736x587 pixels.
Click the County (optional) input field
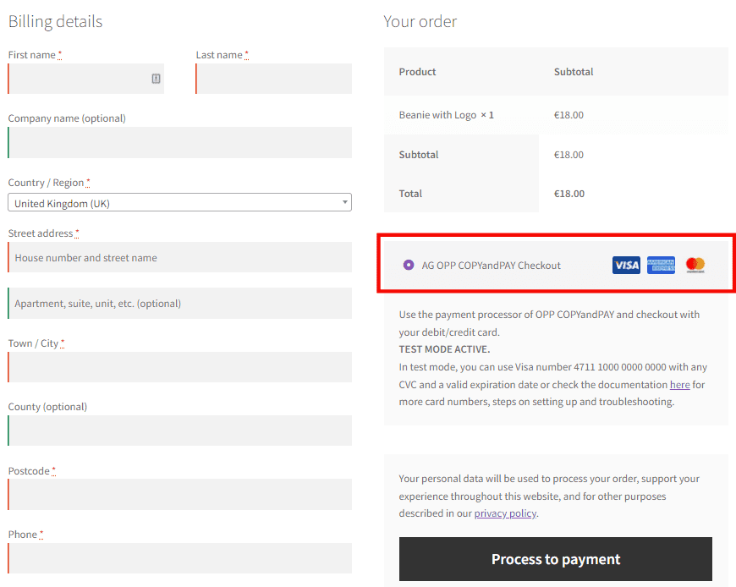pos(180,431)
